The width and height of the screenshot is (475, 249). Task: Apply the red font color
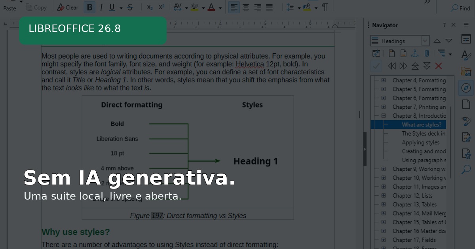pos(211,7)
